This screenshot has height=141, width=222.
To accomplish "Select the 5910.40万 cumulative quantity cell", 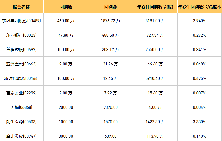I will point(155,78).
